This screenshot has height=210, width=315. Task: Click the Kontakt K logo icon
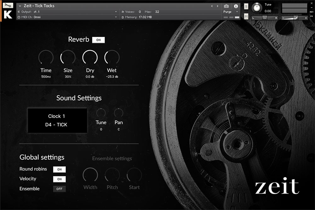click(x=8, y=15)
